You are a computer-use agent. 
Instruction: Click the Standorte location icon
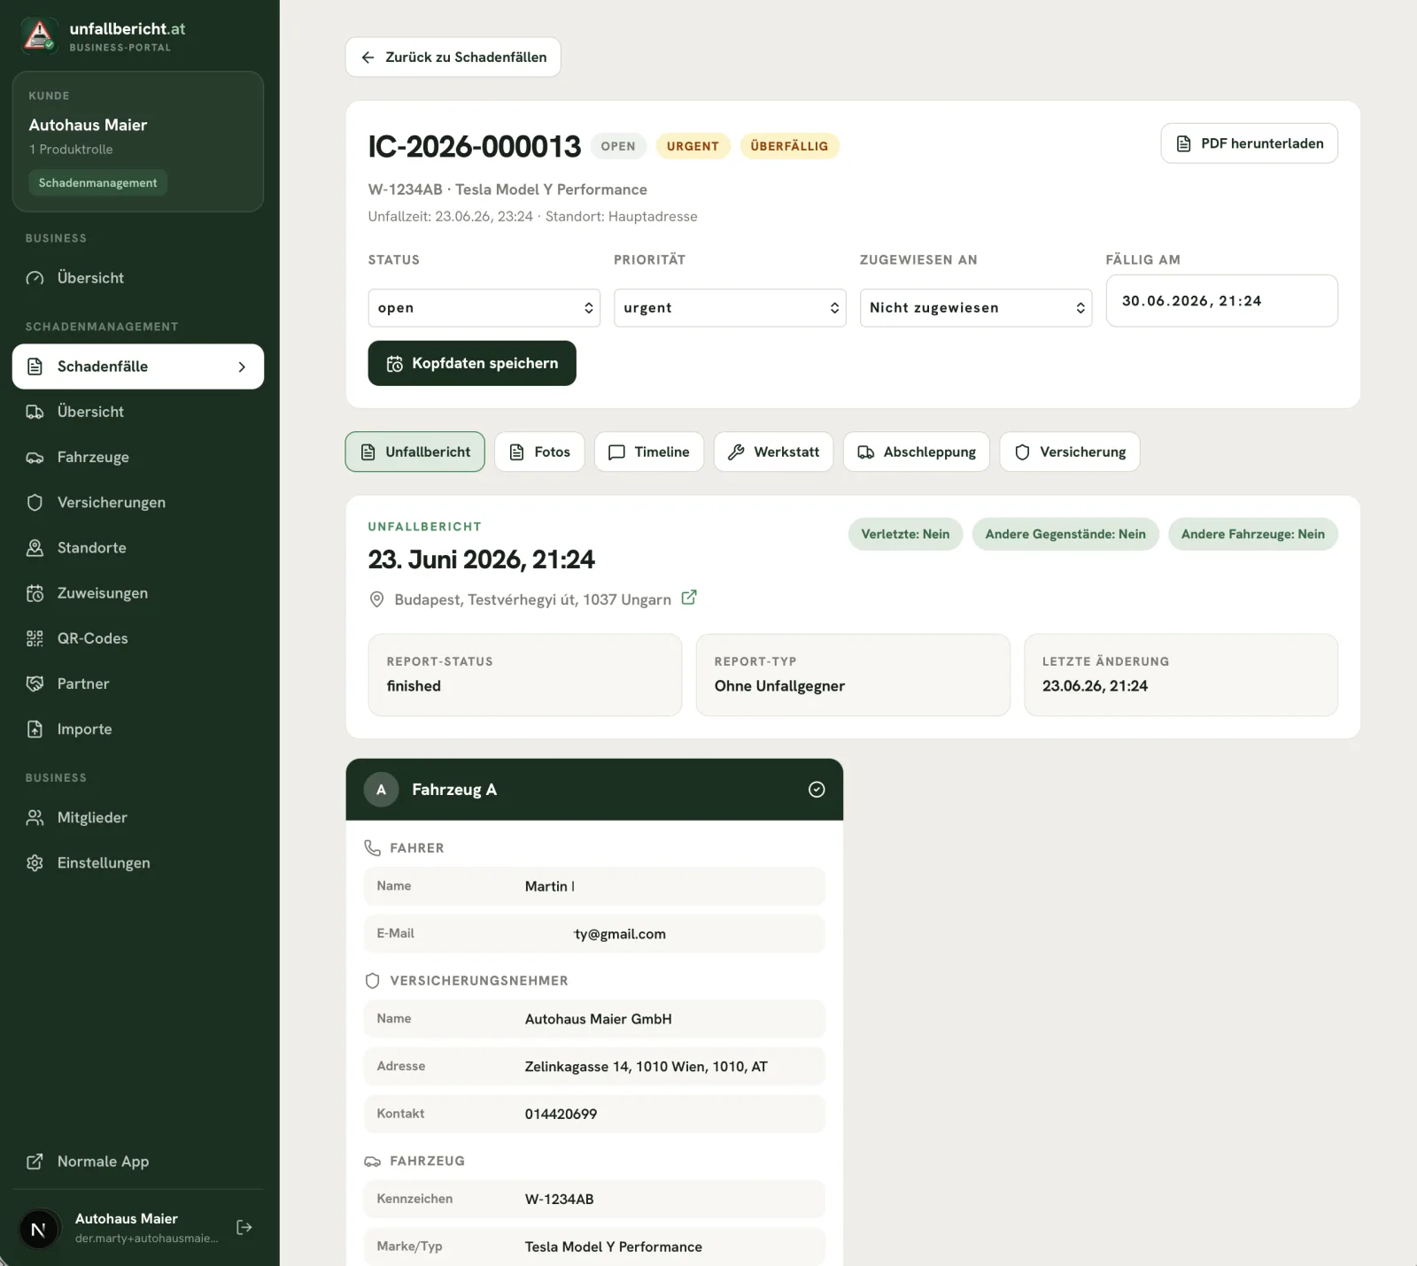(35, 548)
